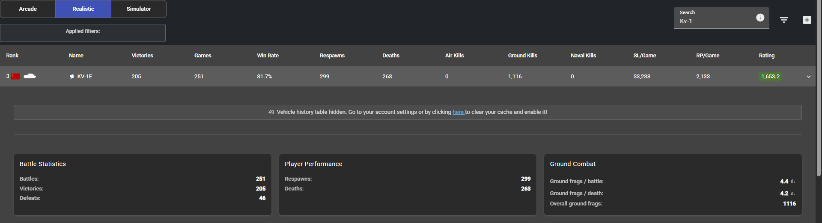Screen dimensions: 822x223
Task: Click the info icon in Search box
Action: (760, 18)
